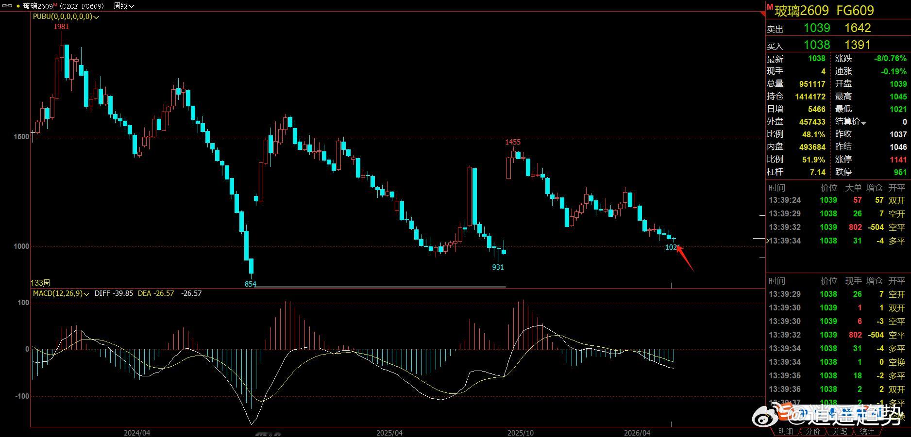The width and height of the screenshot is (911, 437).
Task: Click the chain-link icon beside the contract title
Action: (7, 6)
